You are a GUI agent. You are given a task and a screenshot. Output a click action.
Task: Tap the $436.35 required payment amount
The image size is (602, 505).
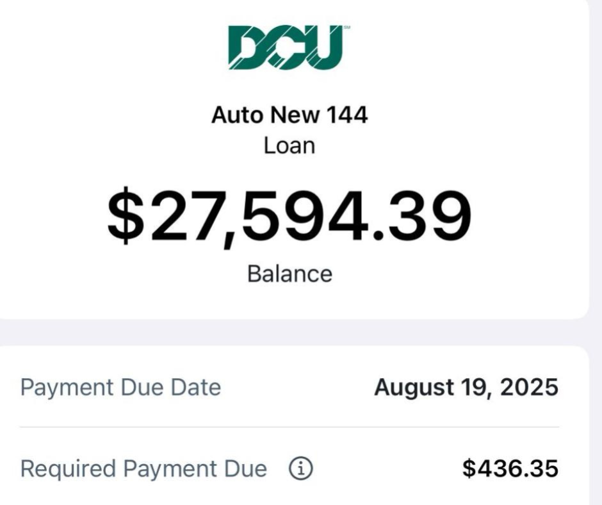point(510,470)
